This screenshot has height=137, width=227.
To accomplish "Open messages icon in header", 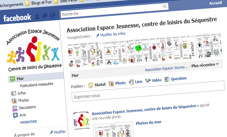I will click(x=45, y=16).
